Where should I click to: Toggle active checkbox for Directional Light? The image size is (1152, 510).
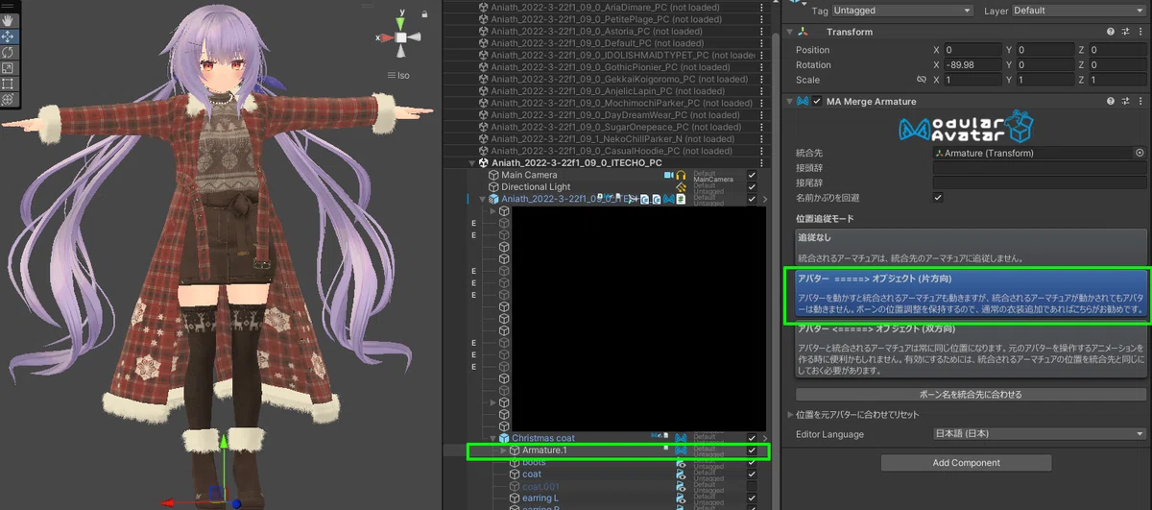(x=752, y=187)
